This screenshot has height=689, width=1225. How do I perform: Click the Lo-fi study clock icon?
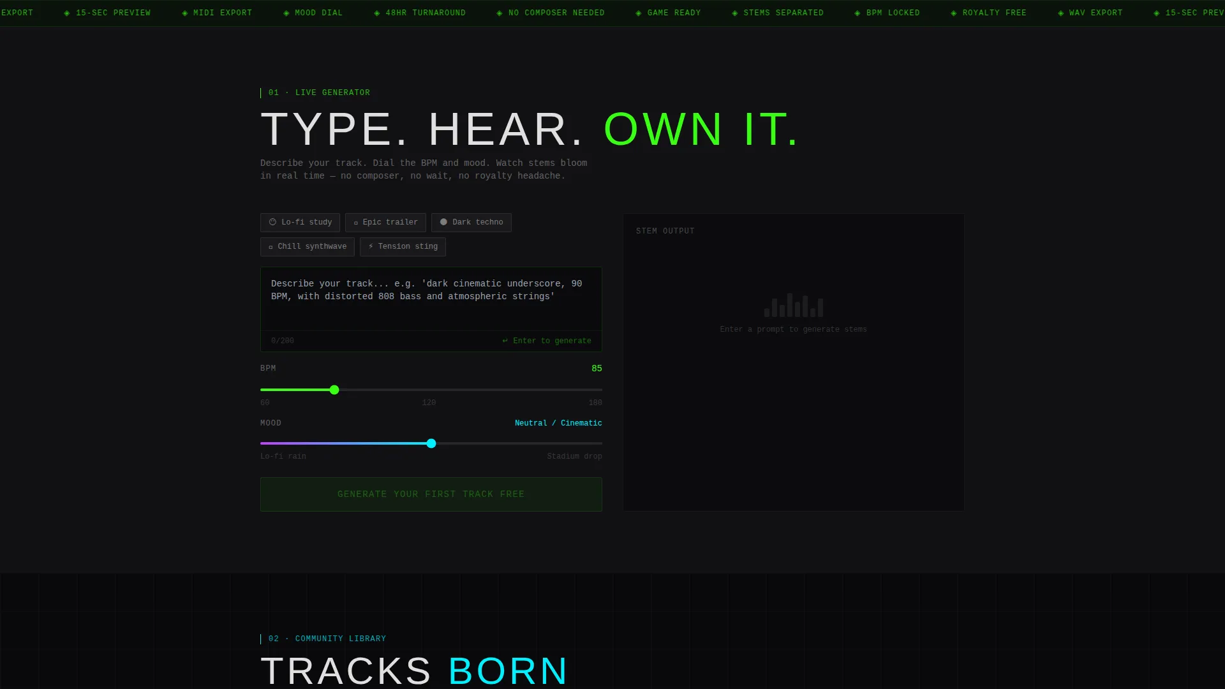[272, 222]
